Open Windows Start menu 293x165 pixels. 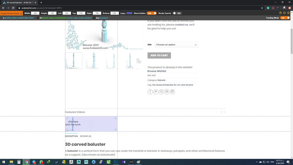[4, 162]
